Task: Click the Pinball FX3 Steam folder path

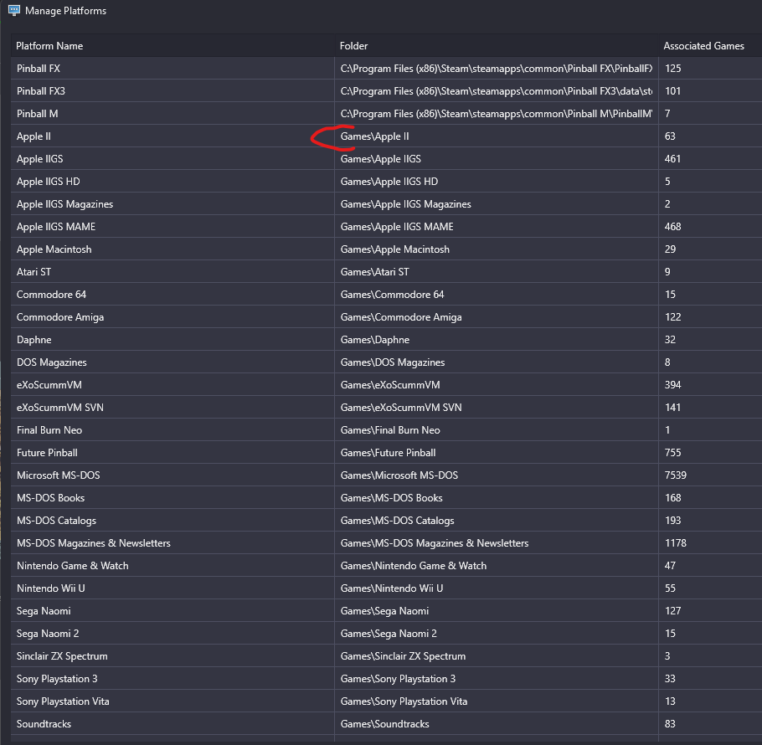Action: click(497, 90)
